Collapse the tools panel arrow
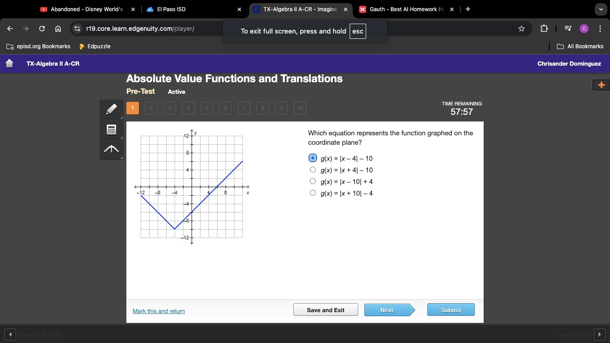 pyautogui.click(x=112, y=149)
